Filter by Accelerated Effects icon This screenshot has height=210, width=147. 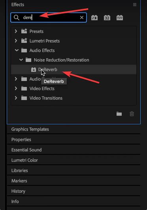point(94,18)
